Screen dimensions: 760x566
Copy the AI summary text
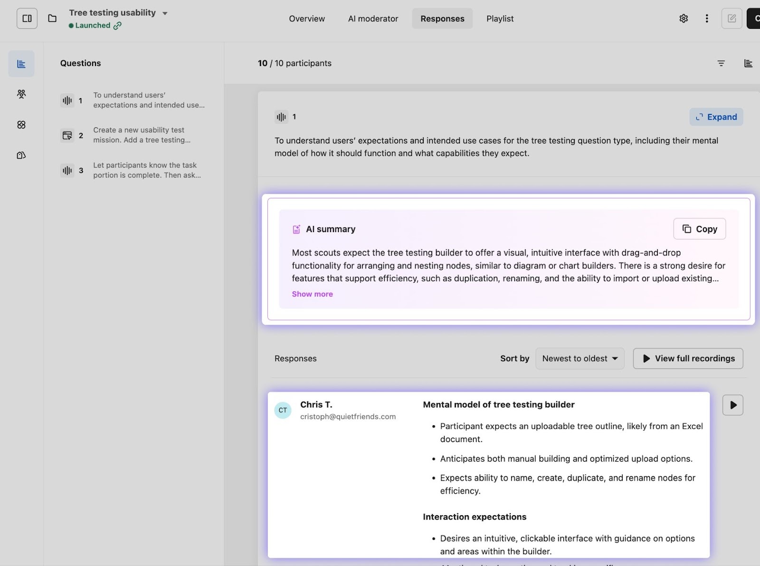(699, 229)
